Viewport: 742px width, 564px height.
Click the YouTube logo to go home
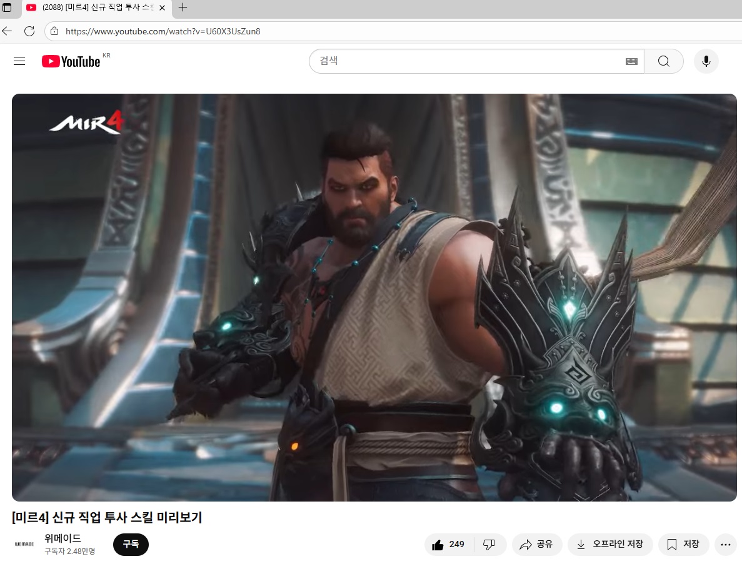pyautogui.click(x=71, y=61)
